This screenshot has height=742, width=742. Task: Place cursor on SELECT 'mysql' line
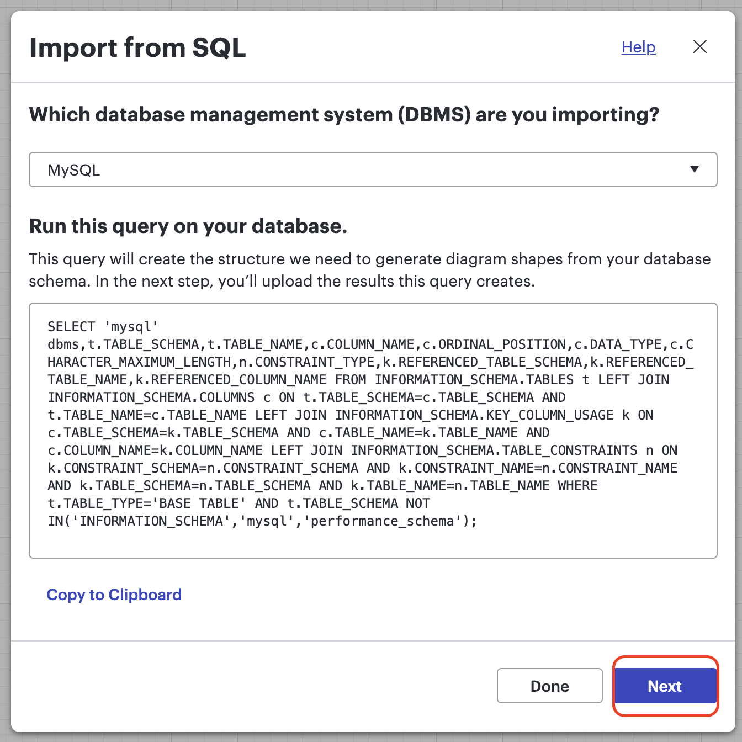pos(103,327)
